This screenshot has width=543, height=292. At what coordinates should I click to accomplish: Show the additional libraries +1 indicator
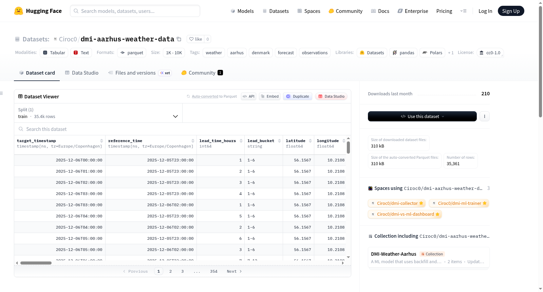451,53
